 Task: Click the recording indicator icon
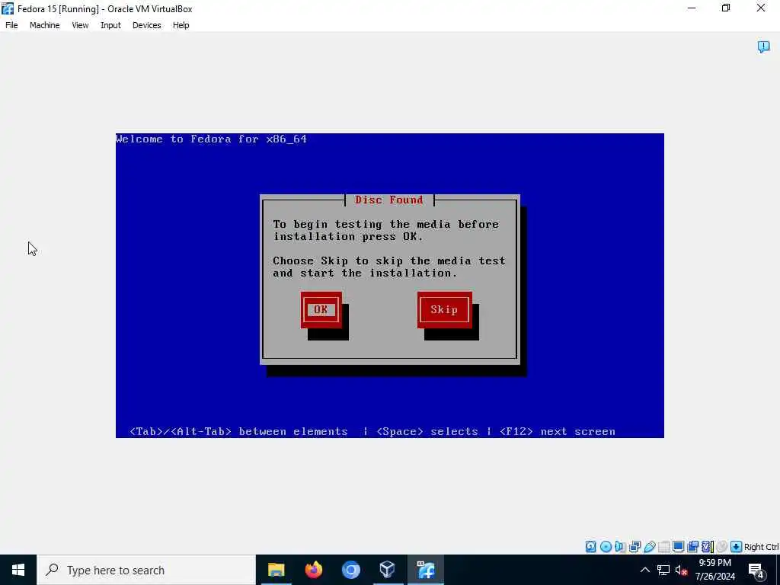pyautogui.click(x=692, y=547)
